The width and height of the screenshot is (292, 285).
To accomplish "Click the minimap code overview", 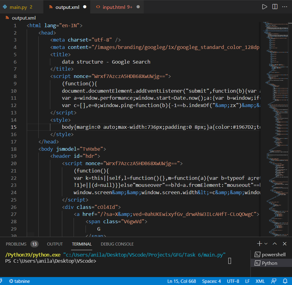I will point(276,114).
